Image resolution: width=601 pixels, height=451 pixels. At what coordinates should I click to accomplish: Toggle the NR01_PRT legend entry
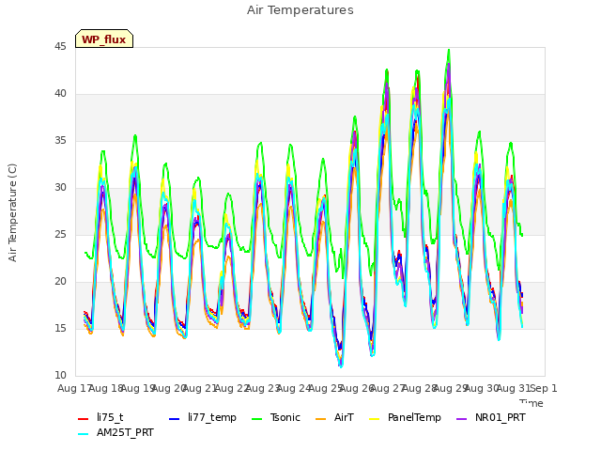coord(491,417)
